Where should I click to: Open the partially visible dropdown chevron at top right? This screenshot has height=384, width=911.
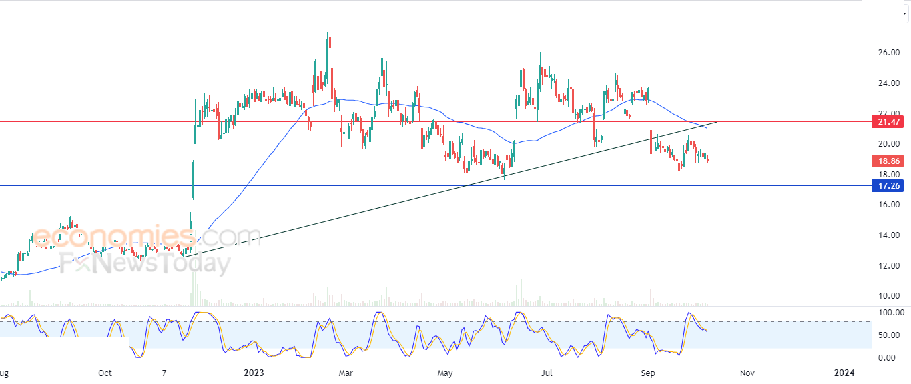click(x=905, y=14)
